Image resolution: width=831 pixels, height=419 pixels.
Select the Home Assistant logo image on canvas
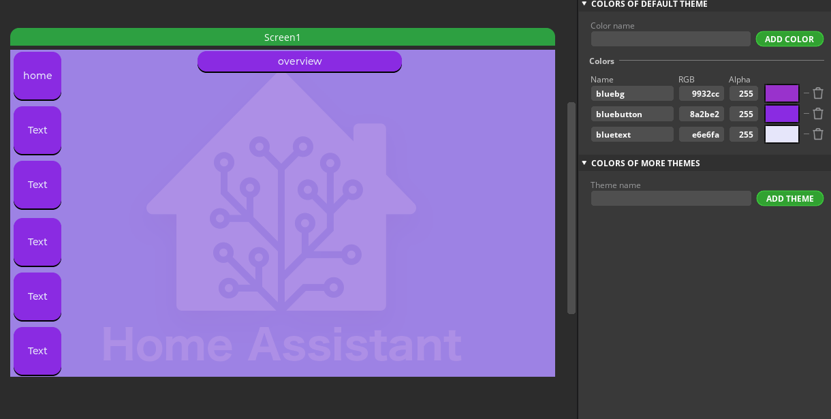[x=281, y=218]
